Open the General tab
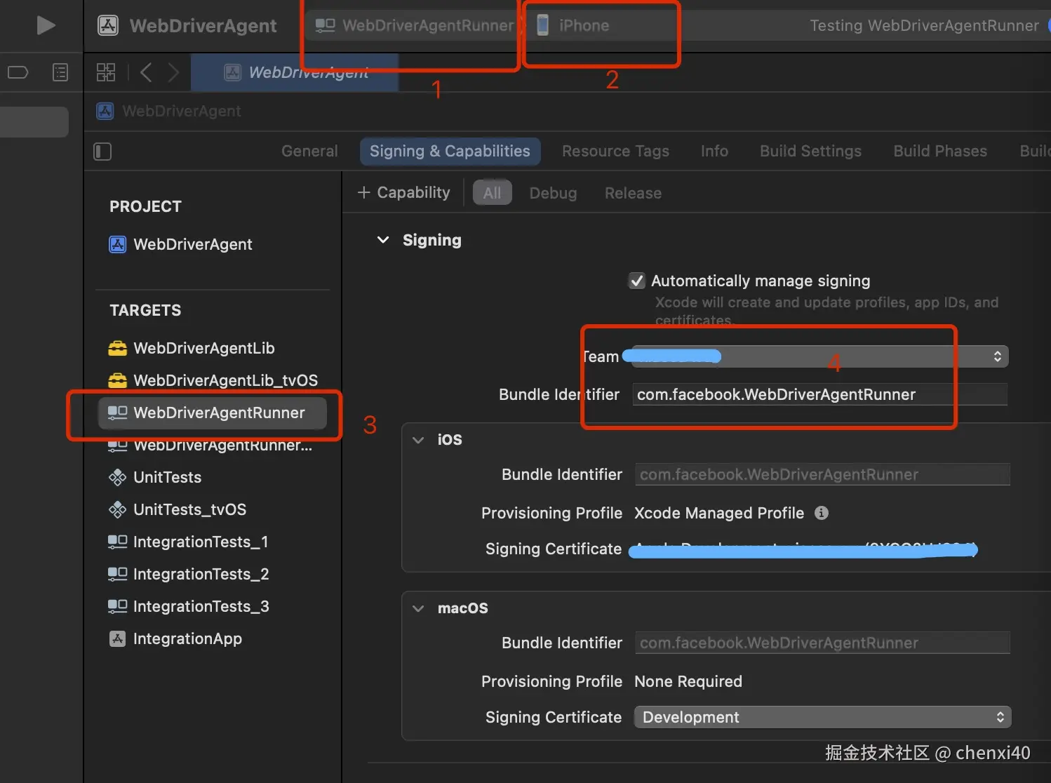The width and height of the screenshot is (1051, 783). (x=309, y=151)
